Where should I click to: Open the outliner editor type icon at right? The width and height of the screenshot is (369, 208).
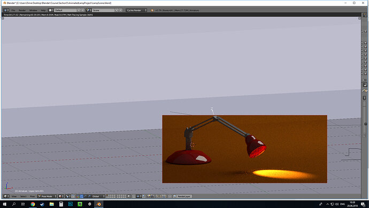(365, 16)
